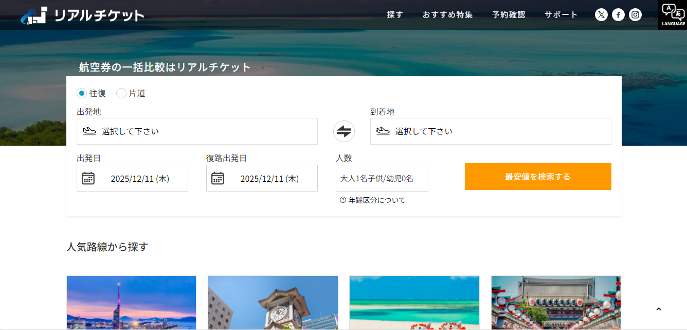Click the 出発日 calendar icon
Screen dimensions: 687x330
coord(88,178)
